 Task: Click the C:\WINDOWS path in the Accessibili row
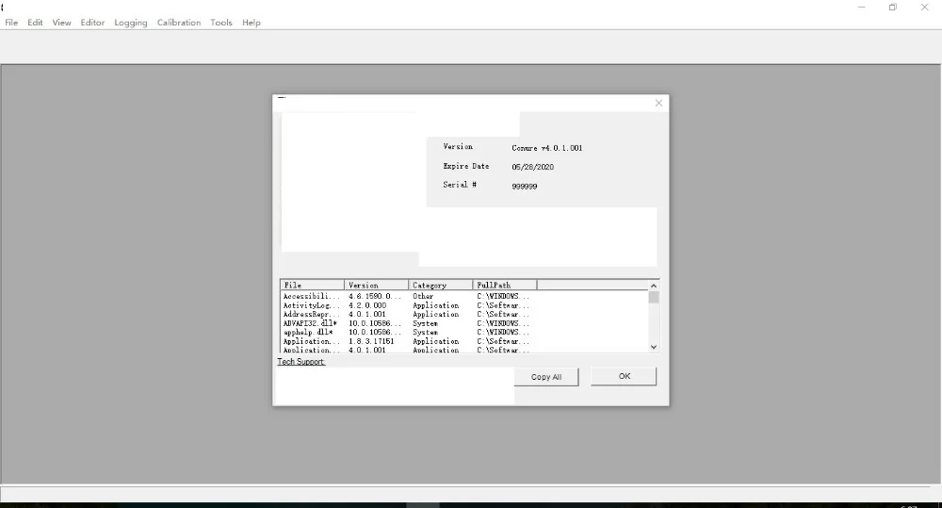[x=503, y=296]
